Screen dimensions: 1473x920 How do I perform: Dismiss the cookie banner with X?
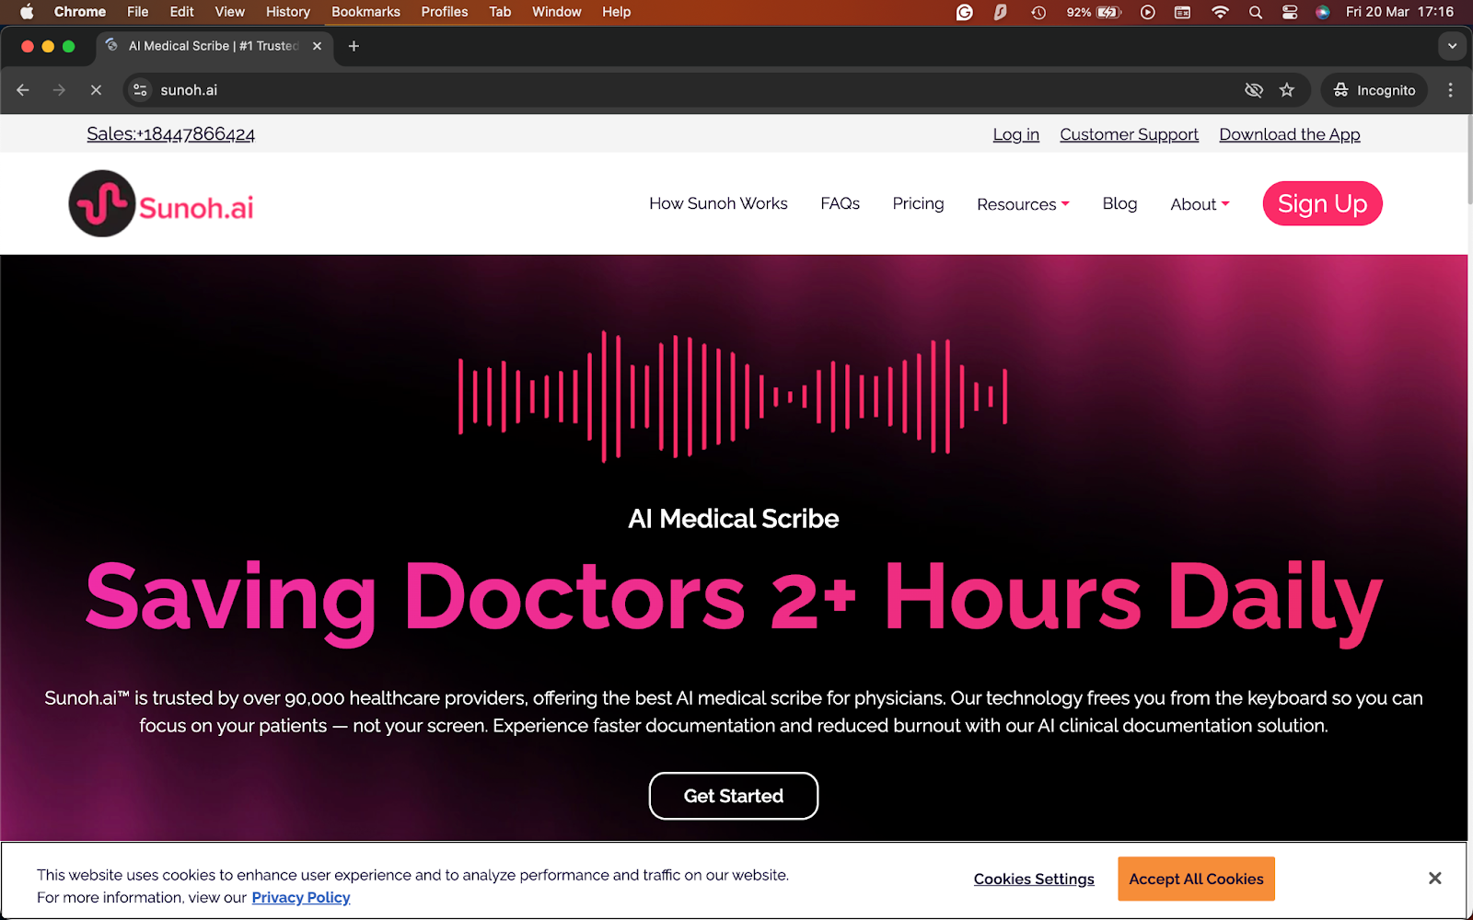(1434, 879)
